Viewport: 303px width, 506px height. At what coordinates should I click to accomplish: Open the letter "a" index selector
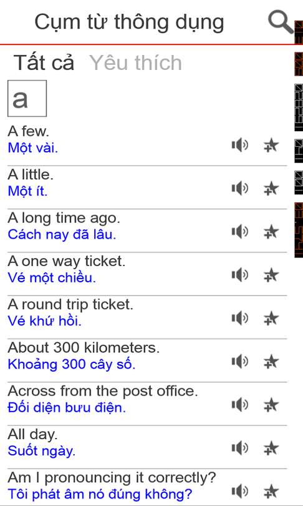pyautogui.click(x=27, y=99)
